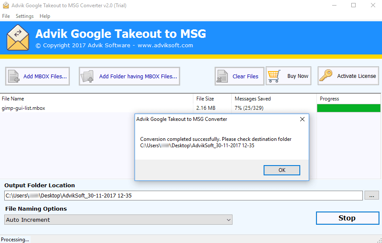Confirm the dialog with OK
The height and width of the screenshot is (243, 382).
pyautogui.click(x=282, y=170)
